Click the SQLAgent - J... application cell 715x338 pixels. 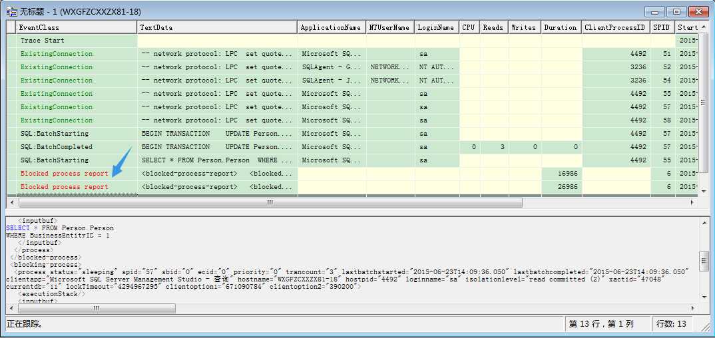332,80
